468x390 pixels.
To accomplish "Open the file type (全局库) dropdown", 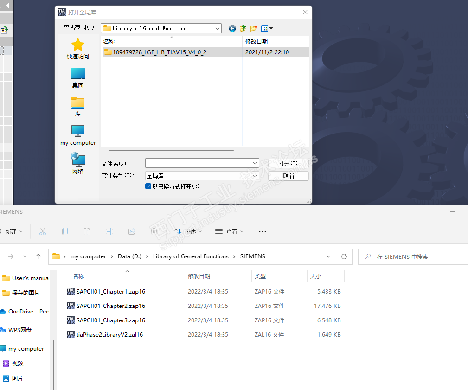I will pos(202,176).
